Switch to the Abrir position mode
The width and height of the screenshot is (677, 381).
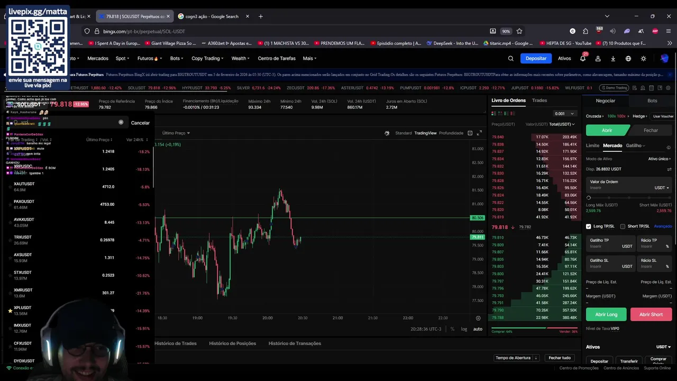point(607,130)
